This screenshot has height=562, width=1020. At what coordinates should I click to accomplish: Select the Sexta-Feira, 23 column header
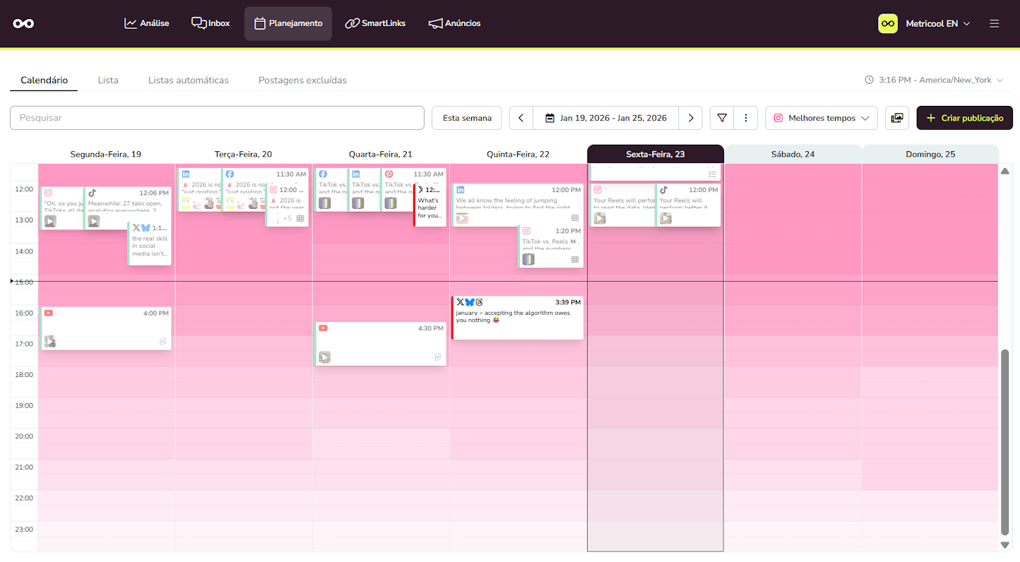(656, 154)
